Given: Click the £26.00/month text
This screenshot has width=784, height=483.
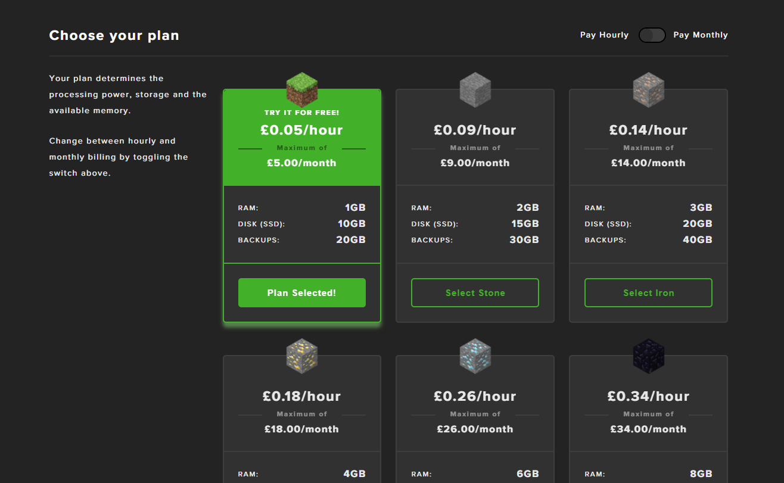Looking at the screenshot, I should [x=475, y=429].
